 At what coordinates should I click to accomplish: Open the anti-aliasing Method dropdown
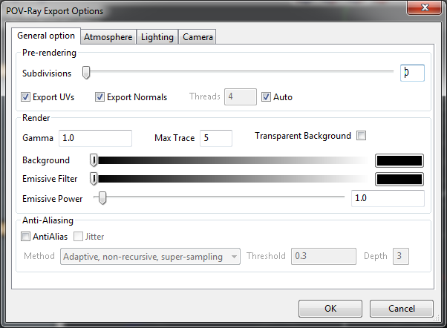[150, 257]
